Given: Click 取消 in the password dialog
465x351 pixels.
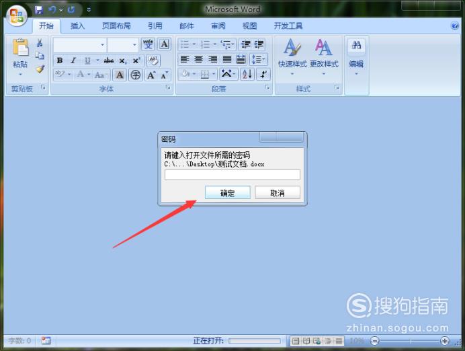Looking at the screenshot, I should [278, 193].
